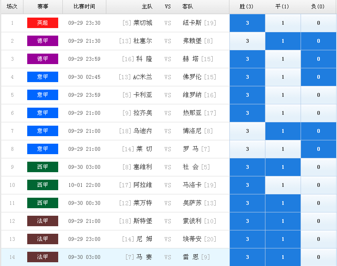Screen dimensions: 337x266
Task: Toggle draw (1) for 杜塞尔 vs 弗赖堡
Action: coord(283,41)
